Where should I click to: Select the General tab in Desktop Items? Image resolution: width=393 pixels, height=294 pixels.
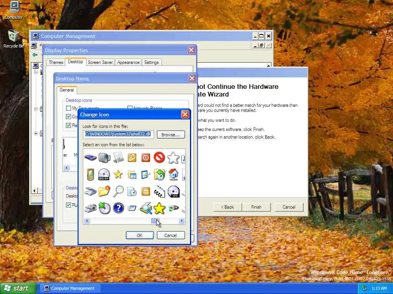click(67, 90)
